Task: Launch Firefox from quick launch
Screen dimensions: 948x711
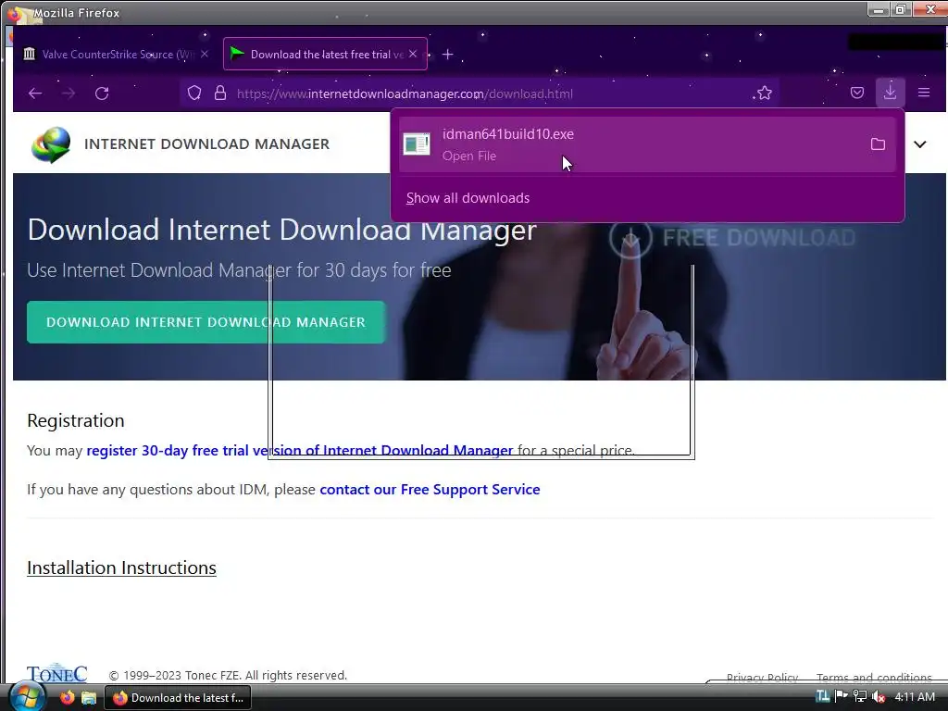Action: (x=67, y=697)
